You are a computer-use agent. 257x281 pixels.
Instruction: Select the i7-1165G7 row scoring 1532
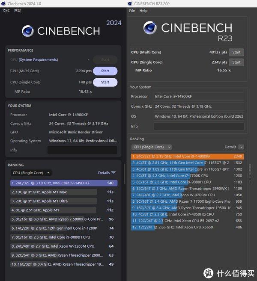pos(187,163)
